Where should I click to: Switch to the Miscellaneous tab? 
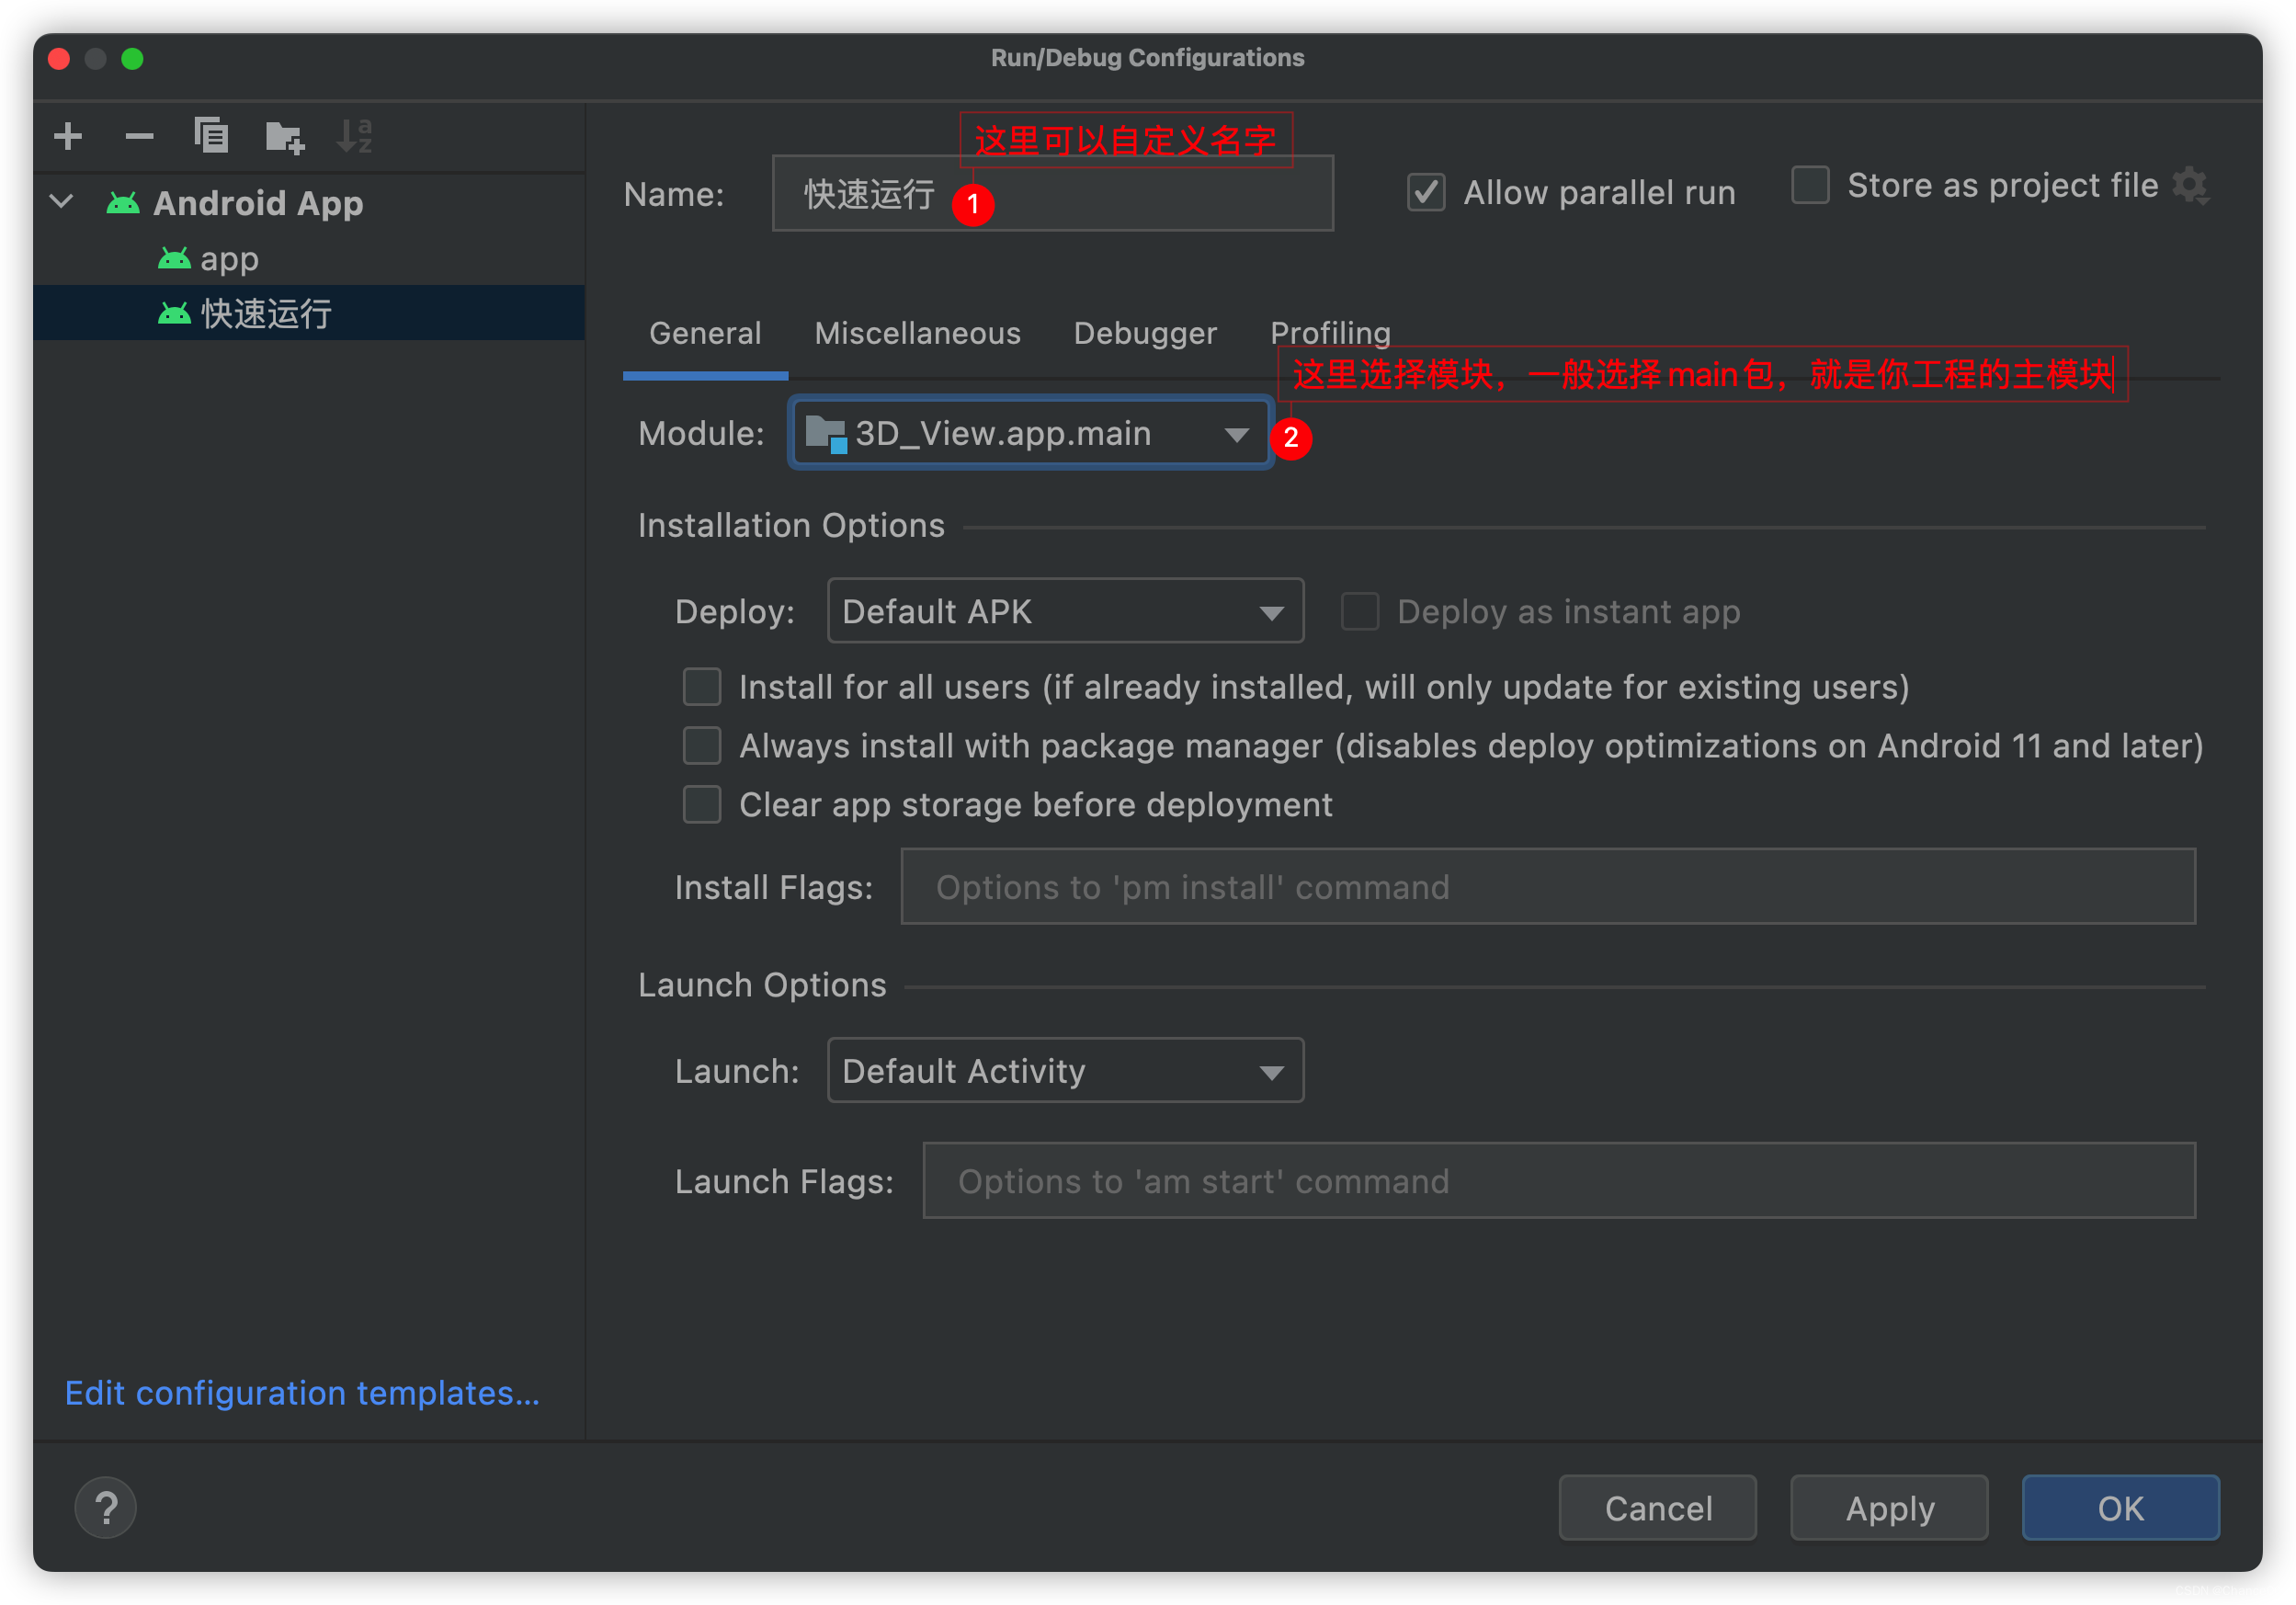[x=917, y=333]
